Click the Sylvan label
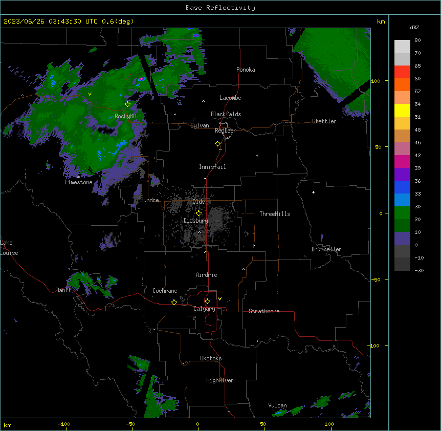Screen dimensions: 441x431 pos(200,125)
